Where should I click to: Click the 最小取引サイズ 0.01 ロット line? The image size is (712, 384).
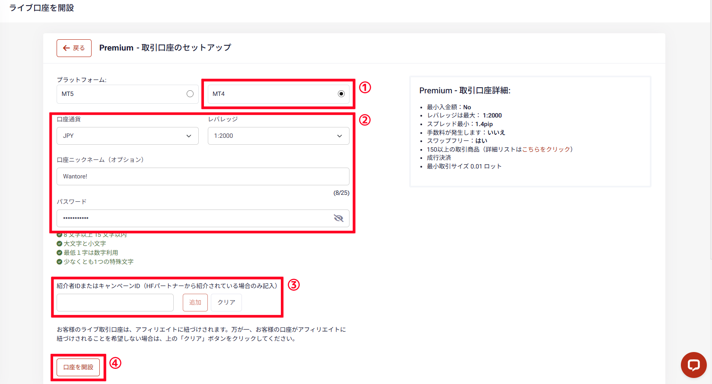coord(464,166)
